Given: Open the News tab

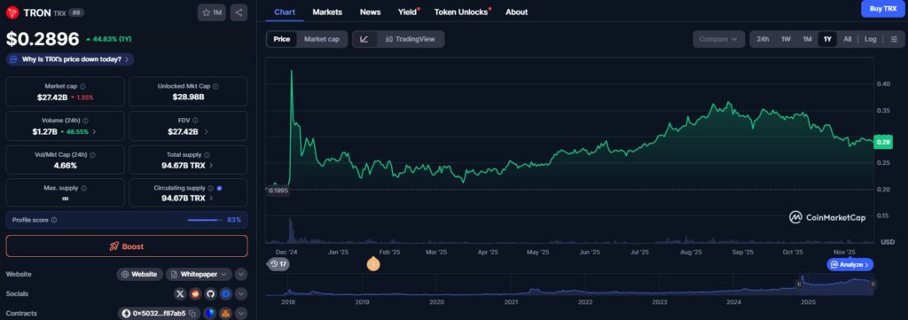Looking at the screenshot, I should click(370, 12).
